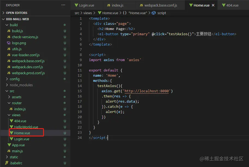The height and width of the screenshot is (167, 249).
Task: Close the Home.vue editor tab
Action: tap(213, 5)
